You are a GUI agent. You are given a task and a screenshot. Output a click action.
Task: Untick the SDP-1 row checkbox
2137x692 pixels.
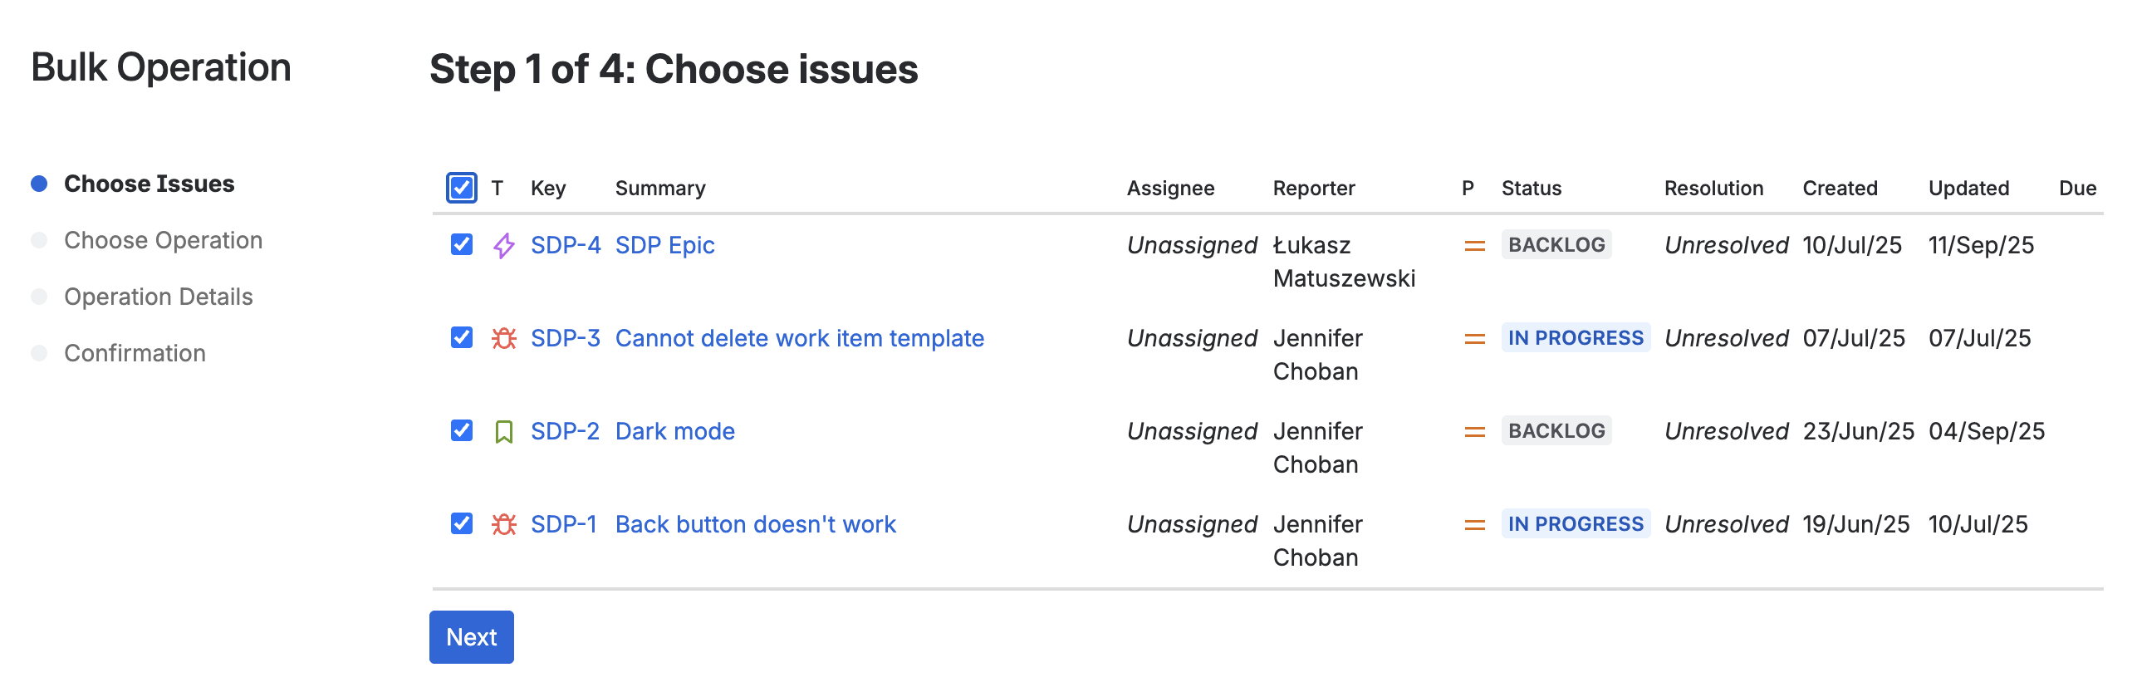click(462, 523)
